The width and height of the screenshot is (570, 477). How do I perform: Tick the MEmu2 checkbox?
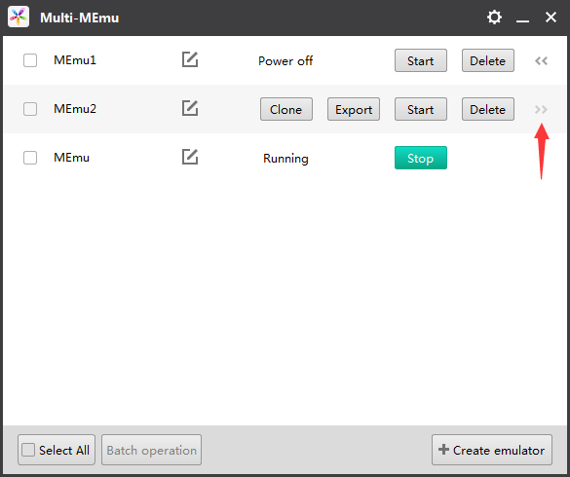point(30,109)
